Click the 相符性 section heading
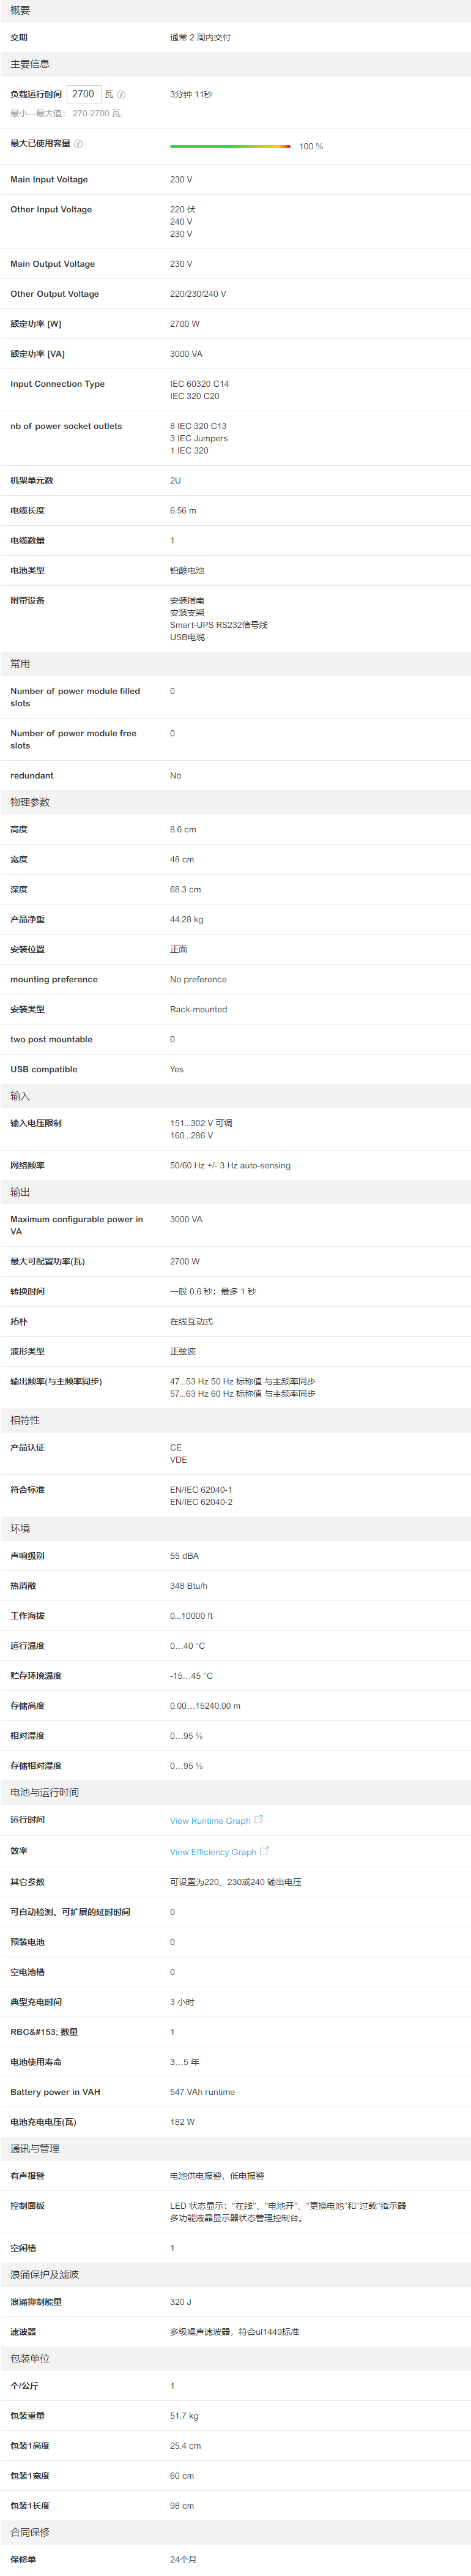 pos(25,1420)
